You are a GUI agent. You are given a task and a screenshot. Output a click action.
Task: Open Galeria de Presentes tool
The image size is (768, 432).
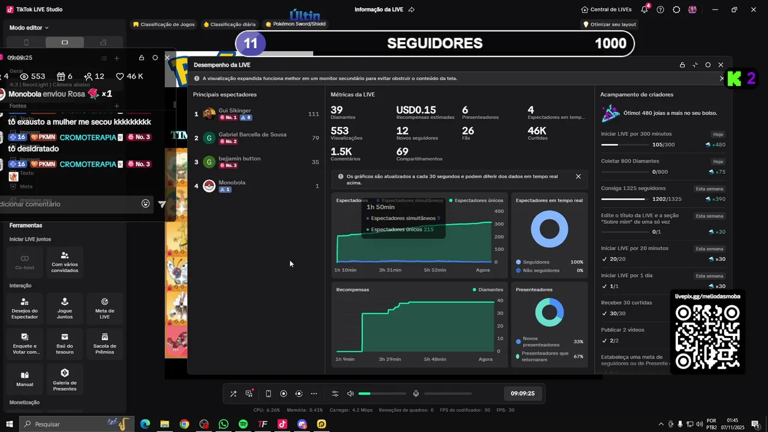click(65, 379)
